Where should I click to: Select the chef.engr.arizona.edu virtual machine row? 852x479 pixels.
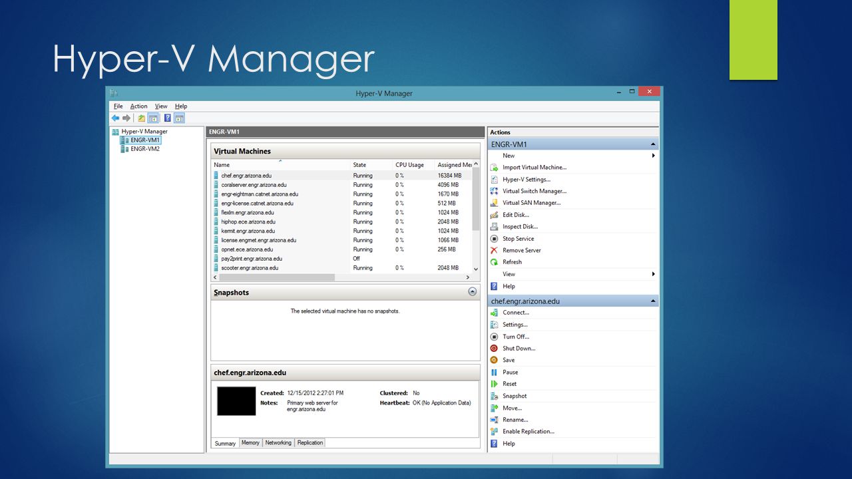[x=342, y=176]
